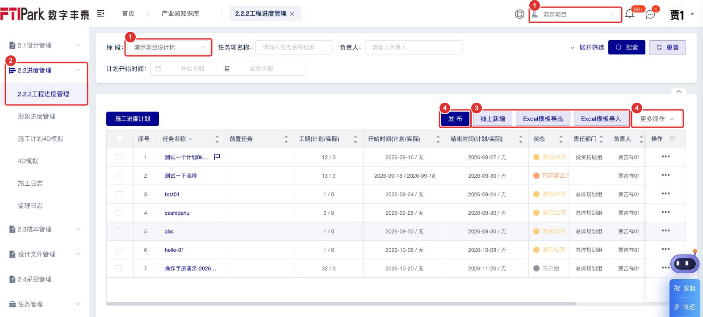Viewport: 703px width, 317px height.
Task: Open the help lifebuoy icon
Action: (x=519, y=14)
